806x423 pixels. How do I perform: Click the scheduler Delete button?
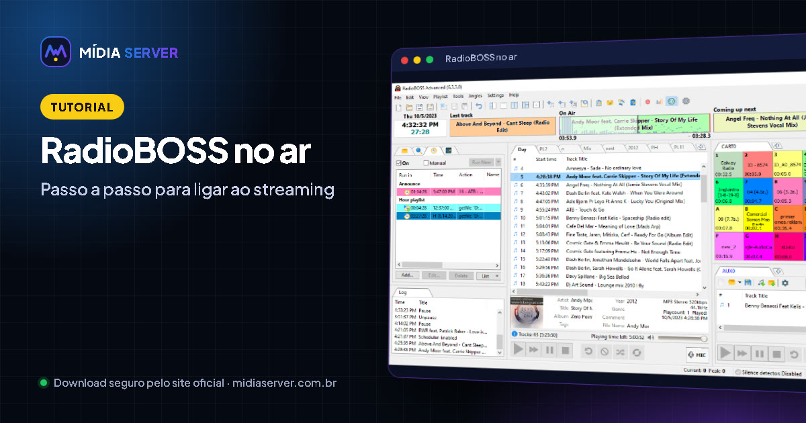460,275
